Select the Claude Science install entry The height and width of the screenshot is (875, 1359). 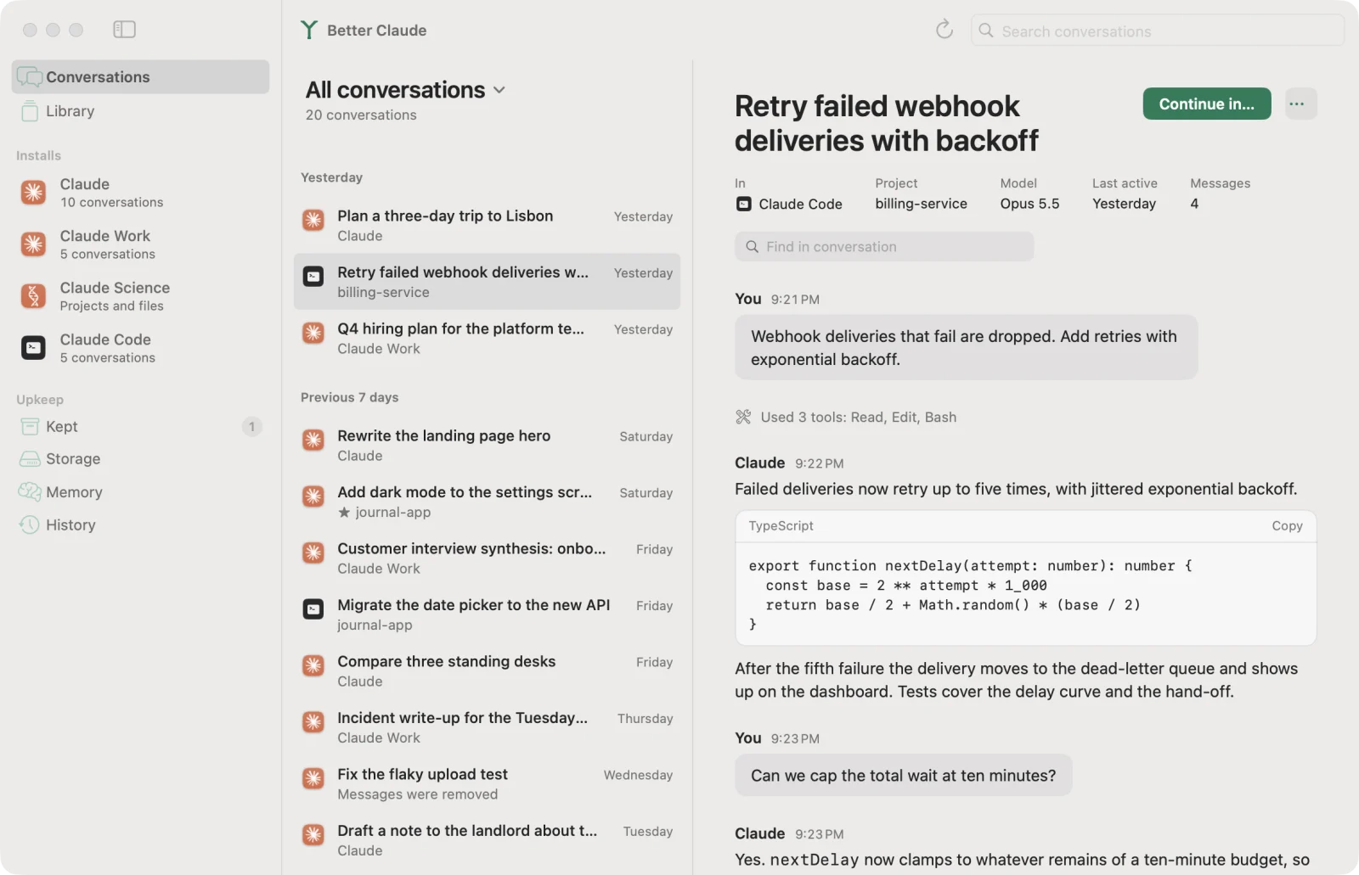click(140, 296)
